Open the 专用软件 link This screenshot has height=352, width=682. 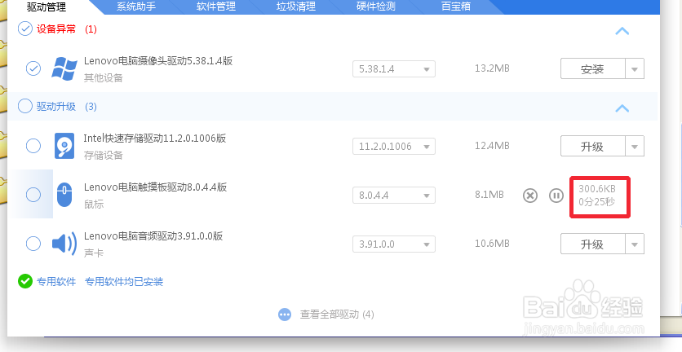56,282
